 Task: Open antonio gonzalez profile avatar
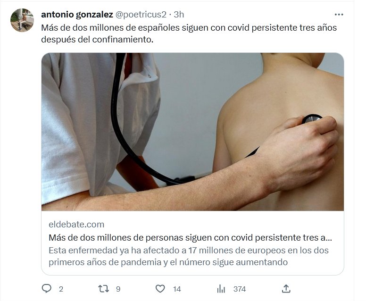point(22,20)
